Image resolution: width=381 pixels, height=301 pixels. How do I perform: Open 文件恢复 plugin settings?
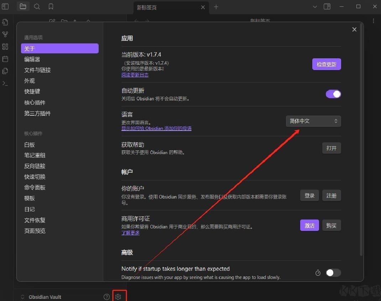(x=60, y=220)
